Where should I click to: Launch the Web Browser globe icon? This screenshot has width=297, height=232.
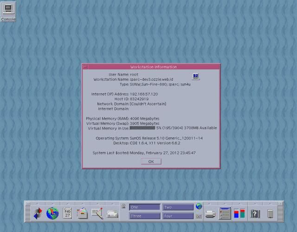click(52, 213)
